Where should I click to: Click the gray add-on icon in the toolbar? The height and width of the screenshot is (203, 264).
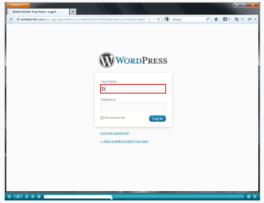tap(250, 19)
